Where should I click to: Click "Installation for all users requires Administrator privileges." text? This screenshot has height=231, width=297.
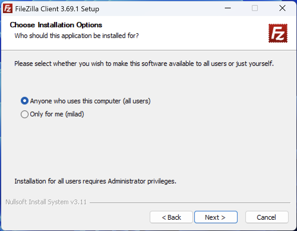click(x=95, y=181)
